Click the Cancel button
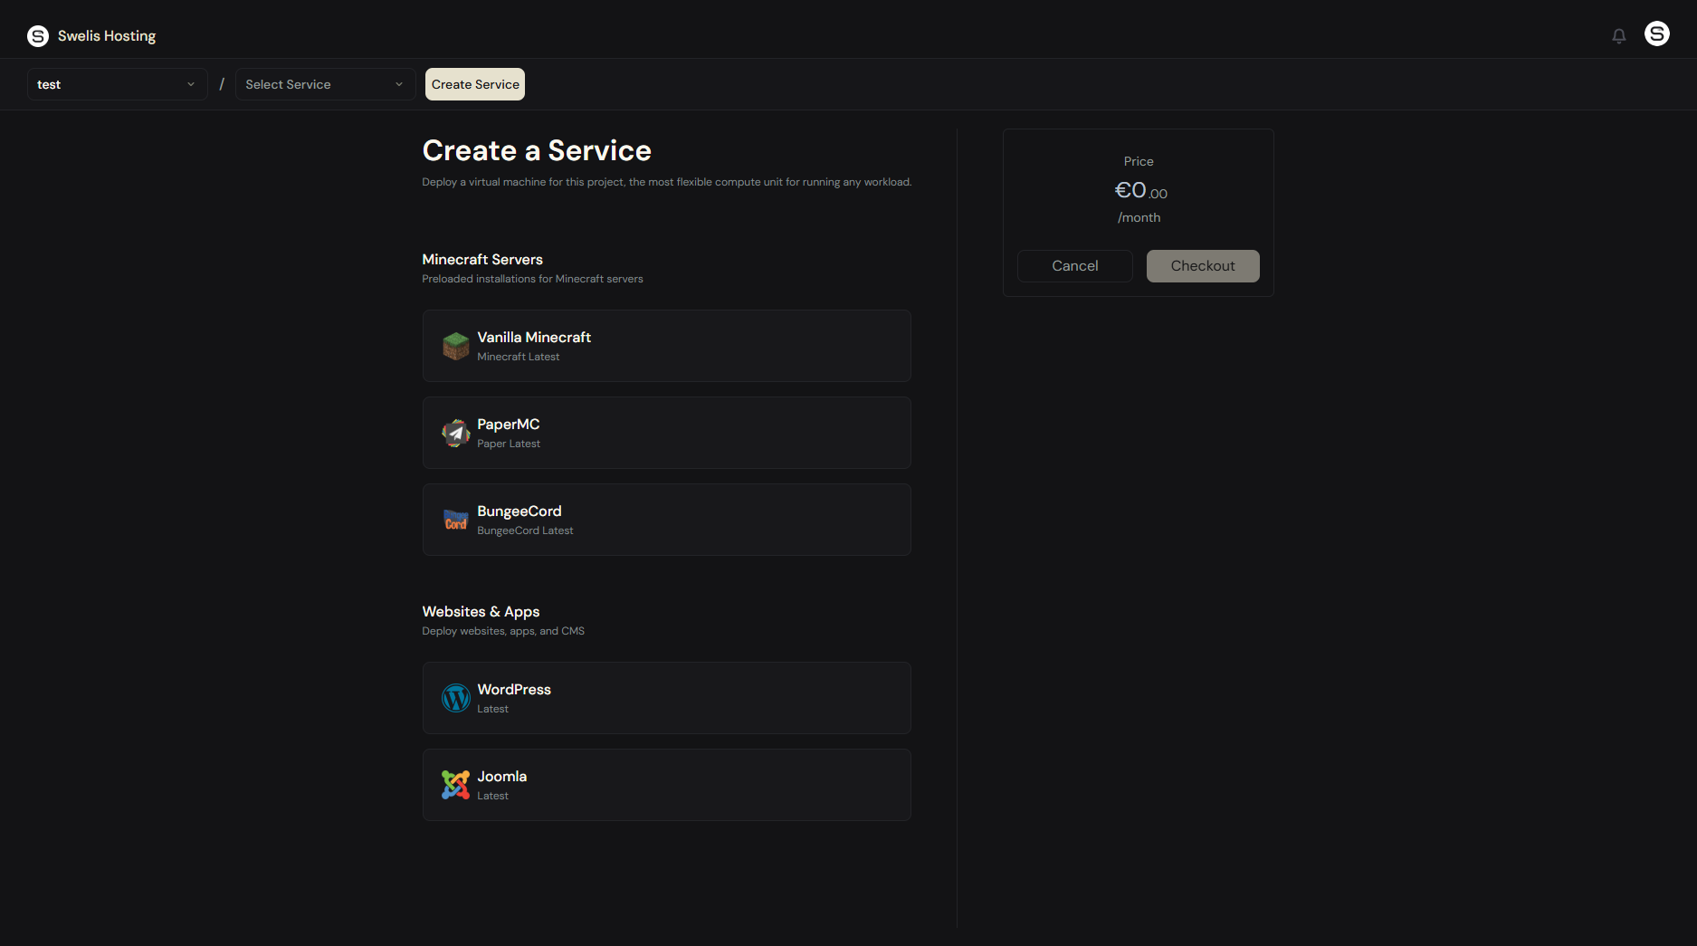The height and width of the screenshot is (946, 1697). coord(1074,266)
